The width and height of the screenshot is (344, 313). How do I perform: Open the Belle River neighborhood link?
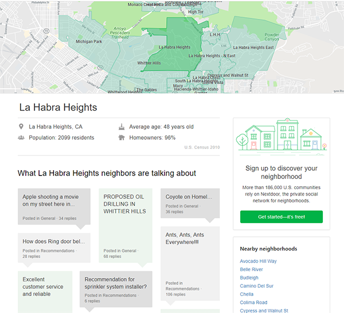(251, 269)
